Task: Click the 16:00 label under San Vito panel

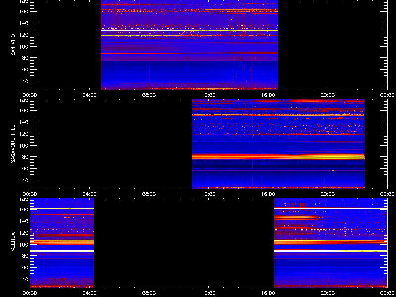Action: (268, 95)
